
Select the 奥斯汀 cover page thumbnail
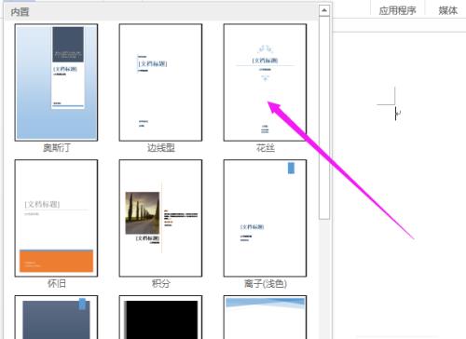pos(56,82)
